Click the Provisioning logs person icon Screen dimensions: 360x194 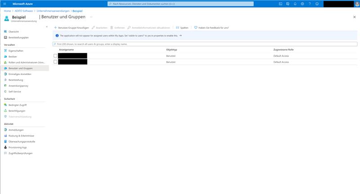point(5,147)
